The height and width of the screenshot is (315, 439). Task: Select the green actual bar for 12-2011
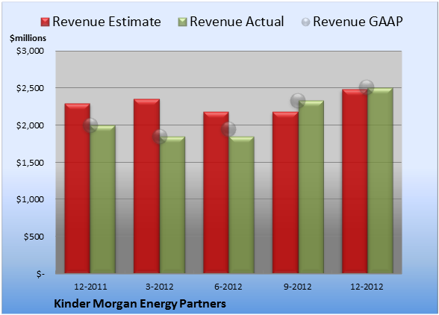[x=103, y=199]
